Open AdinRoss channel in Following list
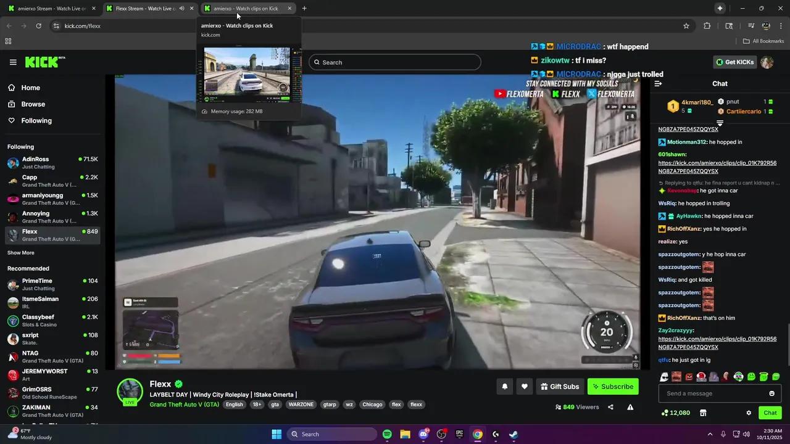The height and width of the screenshot is (444, 790). [x=52, y=163]
